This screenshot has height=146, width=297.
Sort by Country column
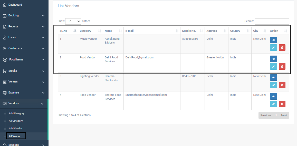240,31
